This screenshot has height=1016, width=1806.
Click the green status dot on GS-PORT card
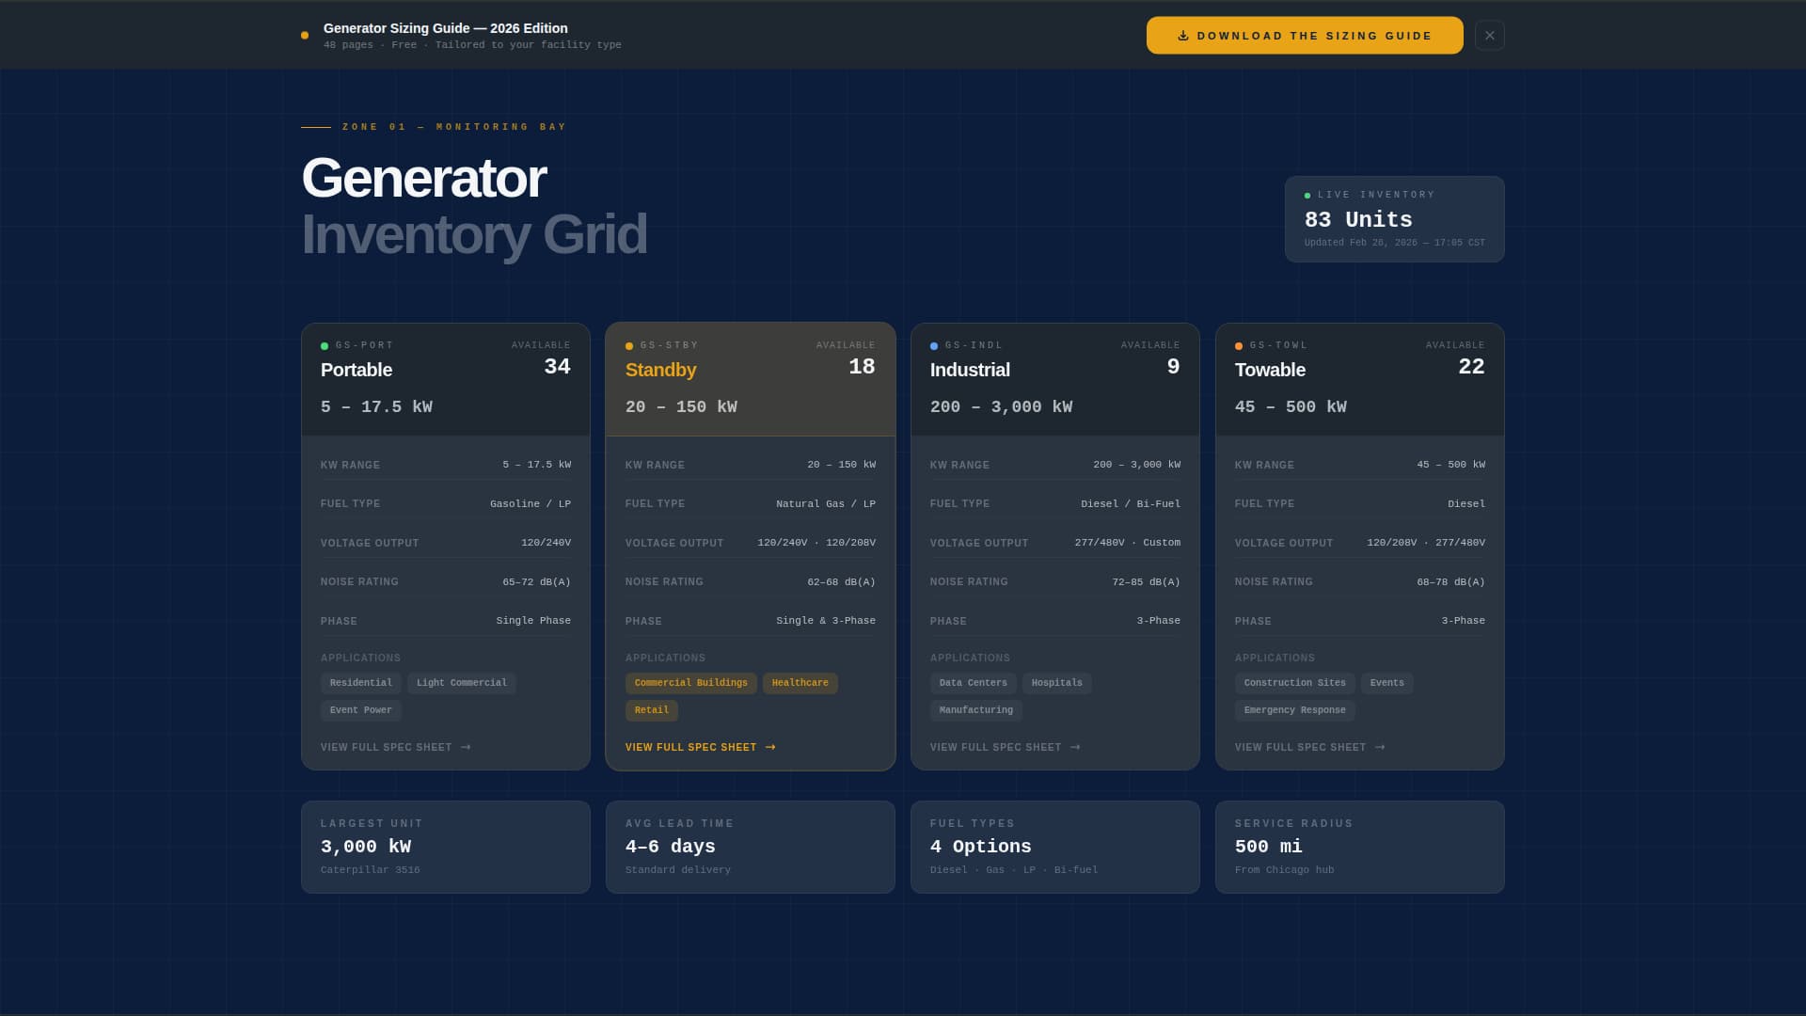tap(324, 345)
